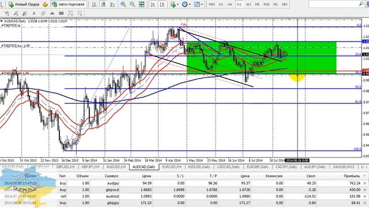
Task: Close the audjpy order with X
Action: pyautogui.click(x=365, y=183)
